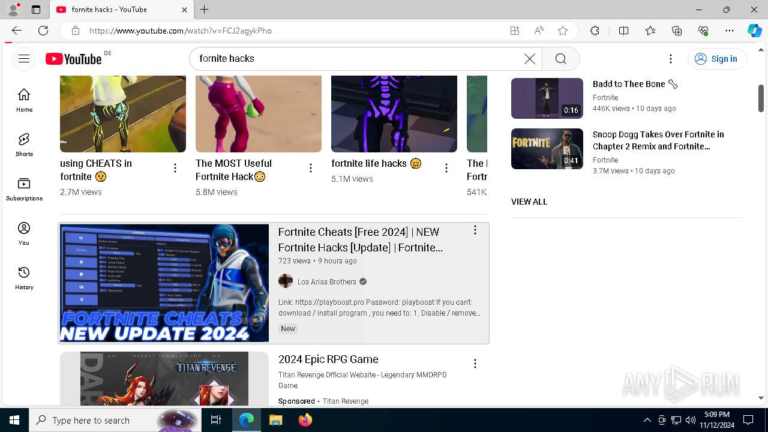The width and height of the screenshot is (768, 432).
Task: Go back using the browser back arrow
Action: (17, 31)
